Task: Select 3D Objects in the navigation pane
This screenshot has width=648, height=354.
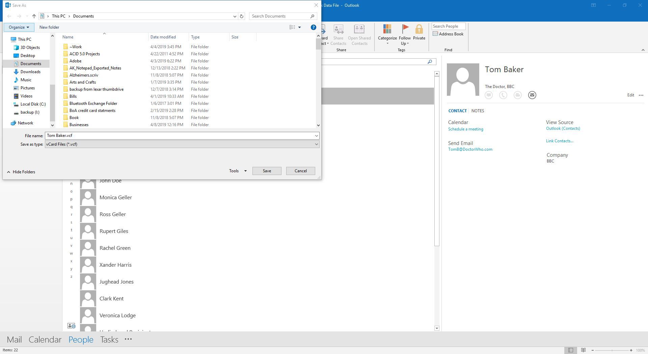Action: pos(30,48)
